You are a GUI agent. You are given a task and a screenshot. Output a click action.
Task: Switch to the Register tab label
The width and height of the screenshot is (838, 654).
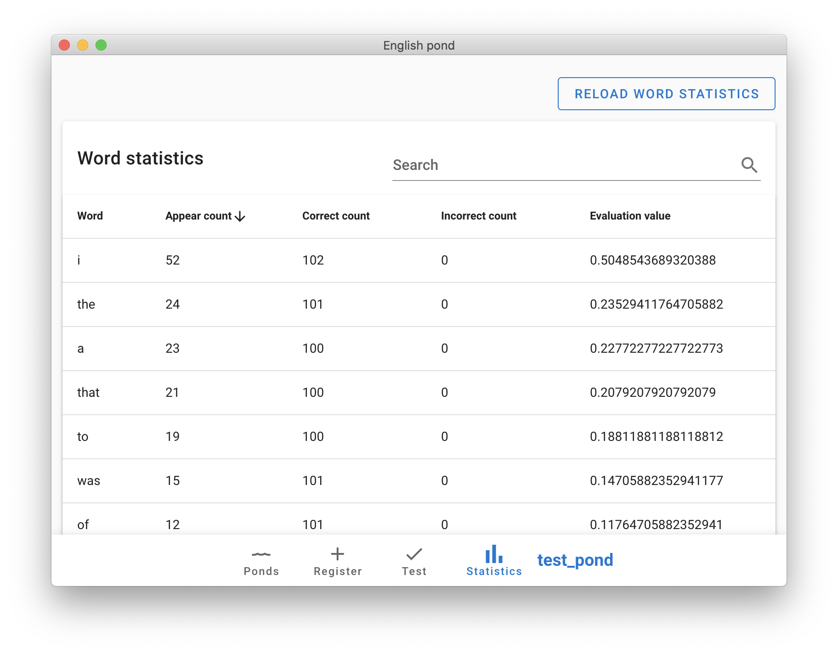[x=338, y=571]
